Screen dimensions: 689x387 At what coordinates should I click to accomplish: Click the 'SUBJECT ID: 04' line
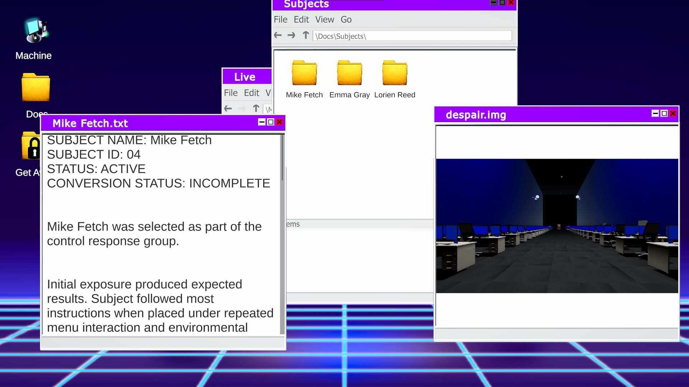[94, 154]
